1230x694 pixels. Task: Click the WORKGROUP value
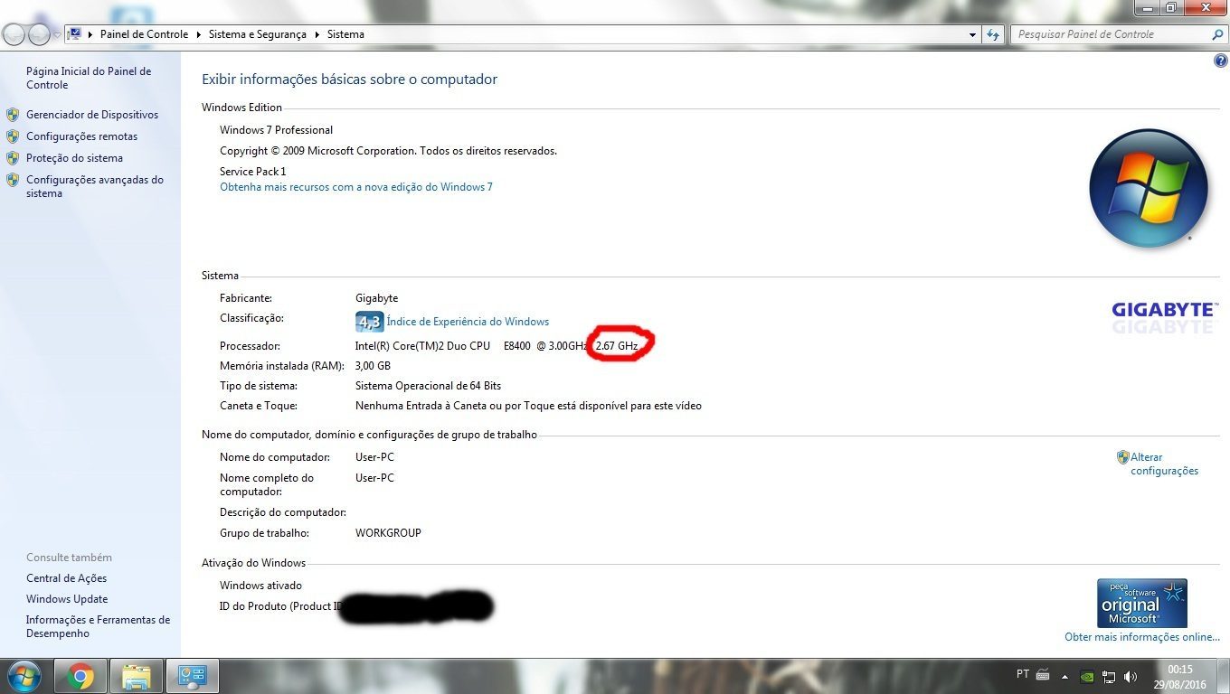(388, 533)
